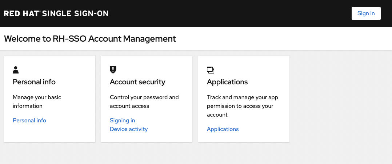Click blank middle area of black header bar
Screen dimensions: 392x164
[229, 14]
